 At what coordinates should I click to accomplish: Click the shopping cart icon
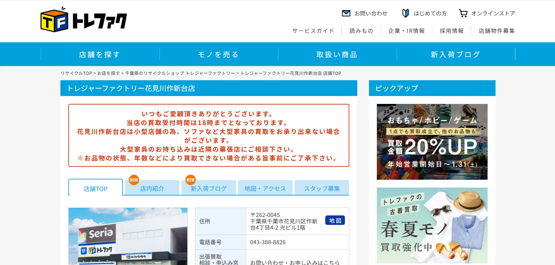(463, 13)
